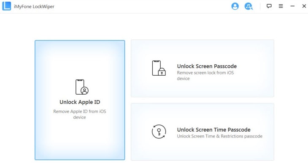Click the phone with padlock icon
The height and width of the screenshot is (167, 308).
(x=159, y=68)
